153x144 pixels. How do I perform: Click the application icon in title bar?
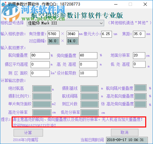point(4,4)
